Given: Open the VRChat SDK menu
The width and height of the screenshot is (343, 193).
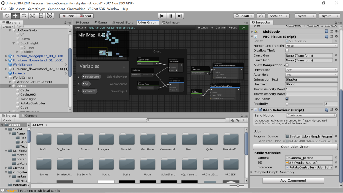Looking at the screenshot, I should click(x=96, y=9).
